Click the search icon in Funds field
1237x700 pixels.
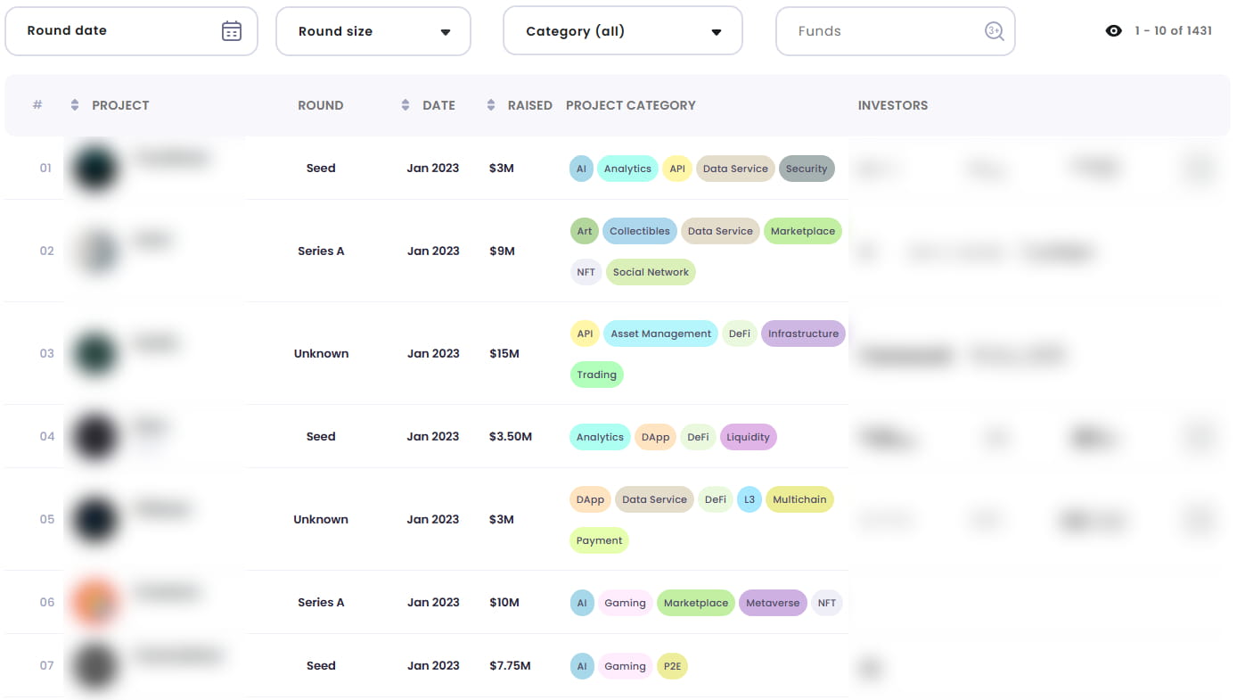pyautogui.click(x=994, y=31)
